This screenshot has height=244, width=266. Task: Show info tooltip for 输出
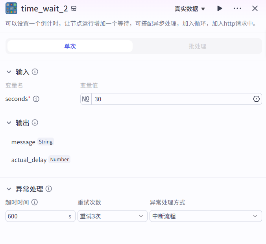click(x=35, y=123)
